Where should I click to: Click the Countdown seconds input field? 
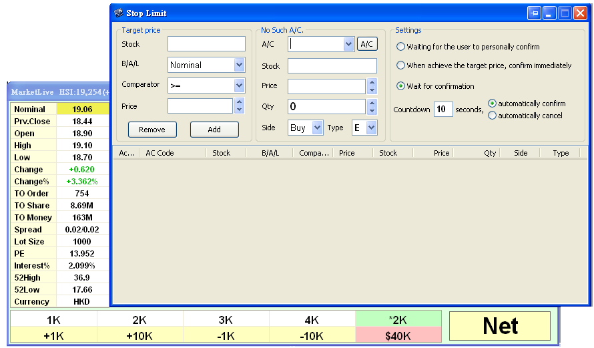pyautogui.click(x=442, y=110)
